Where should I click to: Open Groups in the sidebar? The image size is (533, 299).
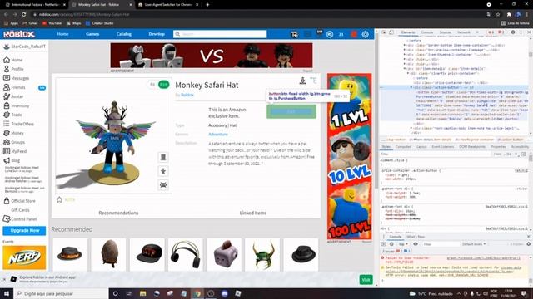14,142
